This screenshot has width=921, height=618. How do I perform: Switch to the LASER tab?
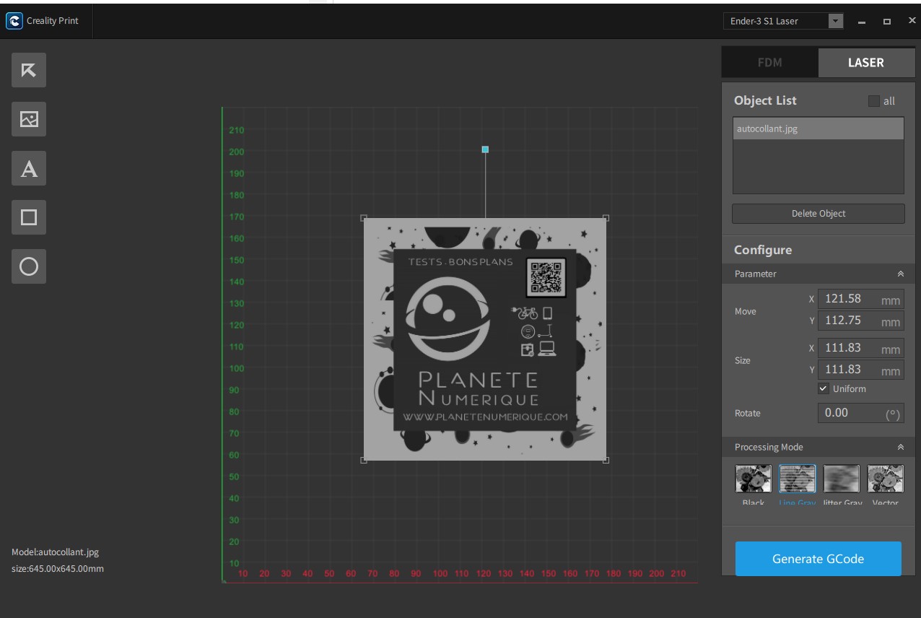click(x=865, y=62)
